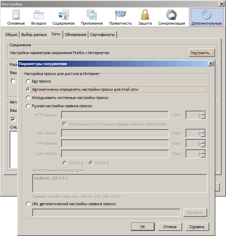The height and width of the screenshot is (236, 226).
Task: Switch to the Сертификаты tab
Action: (103, 35)
